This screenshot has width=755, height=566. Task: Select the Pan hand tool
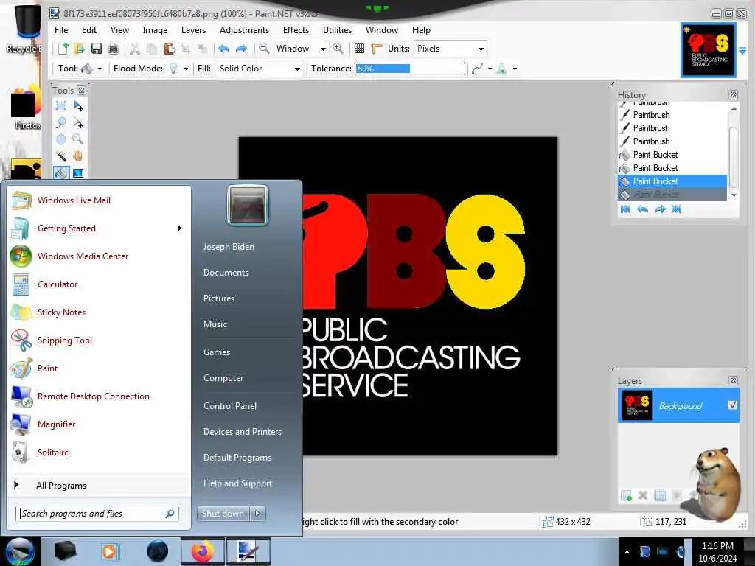tap(78, 156)
